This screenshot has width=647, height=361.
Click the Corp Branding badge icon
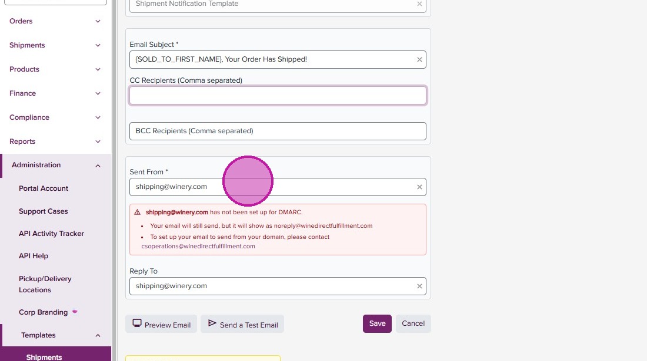(75, 312)
